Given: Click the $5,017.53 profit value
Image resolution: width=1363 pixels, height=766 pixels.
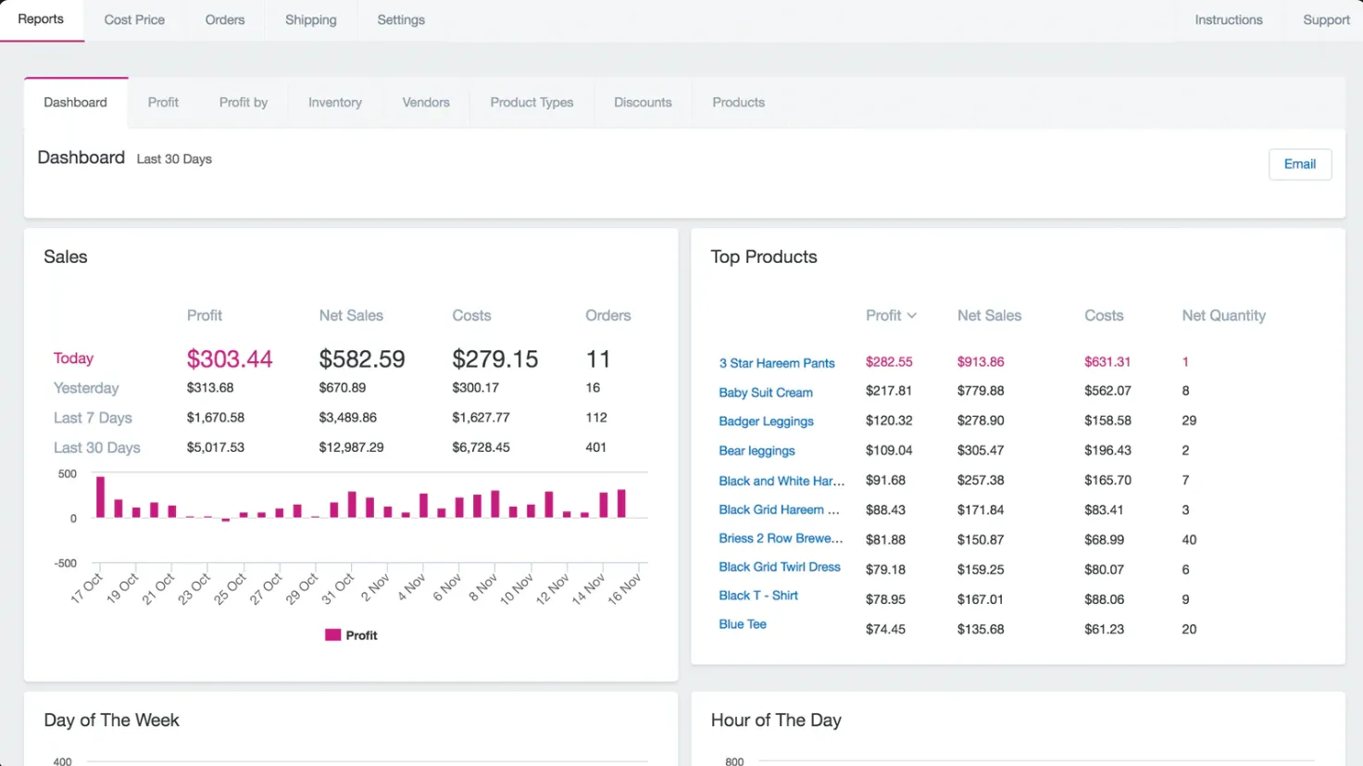Looking at the screenshot, I should [x=216, y=447].
